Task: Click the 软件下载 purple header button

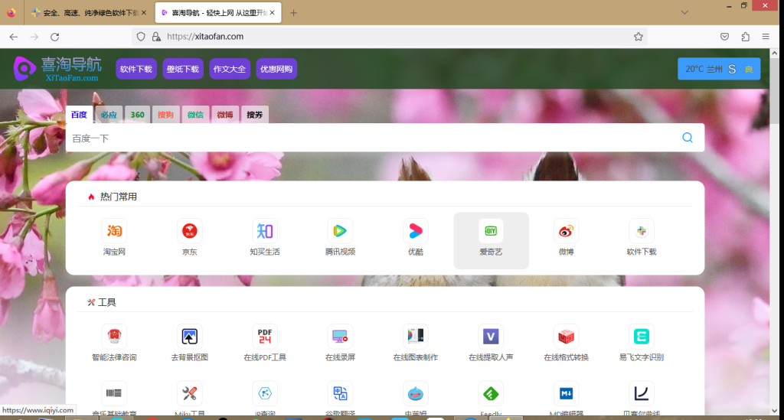Action: (136, 69)
